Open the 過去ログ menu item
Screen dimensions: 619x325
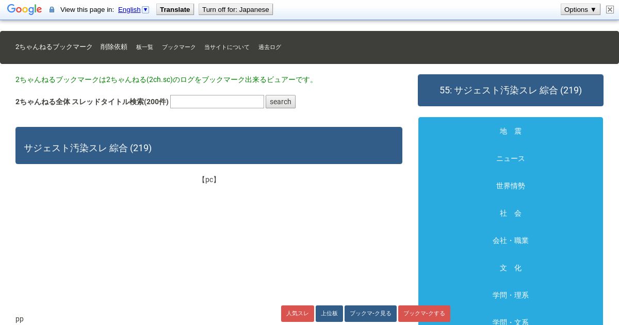click(269, 47)
